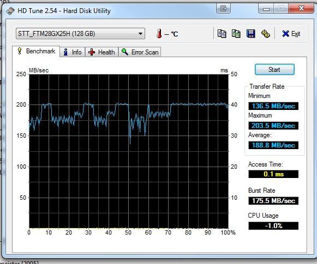The height and width of the screenshot is (264, 317).
Task: Click the HD Tune title bar app icon
Action: (10, 11)
